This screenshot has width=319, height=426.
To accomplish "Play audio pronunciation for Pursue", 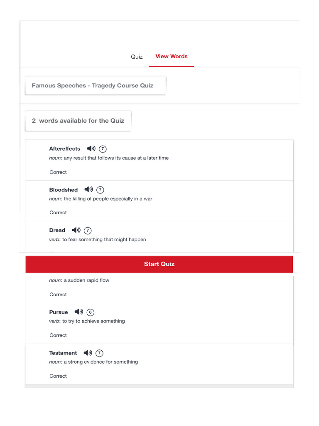I will click(79, 312).
